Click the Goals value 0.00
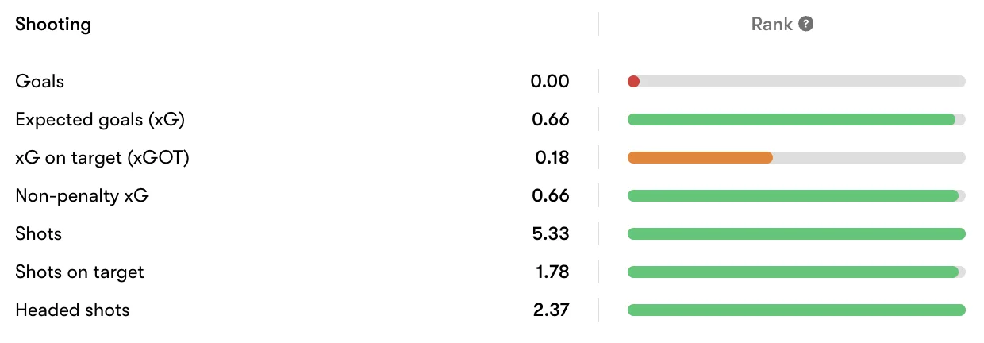Viewport: 984px width, 343px height. click(x=550, y=81)
